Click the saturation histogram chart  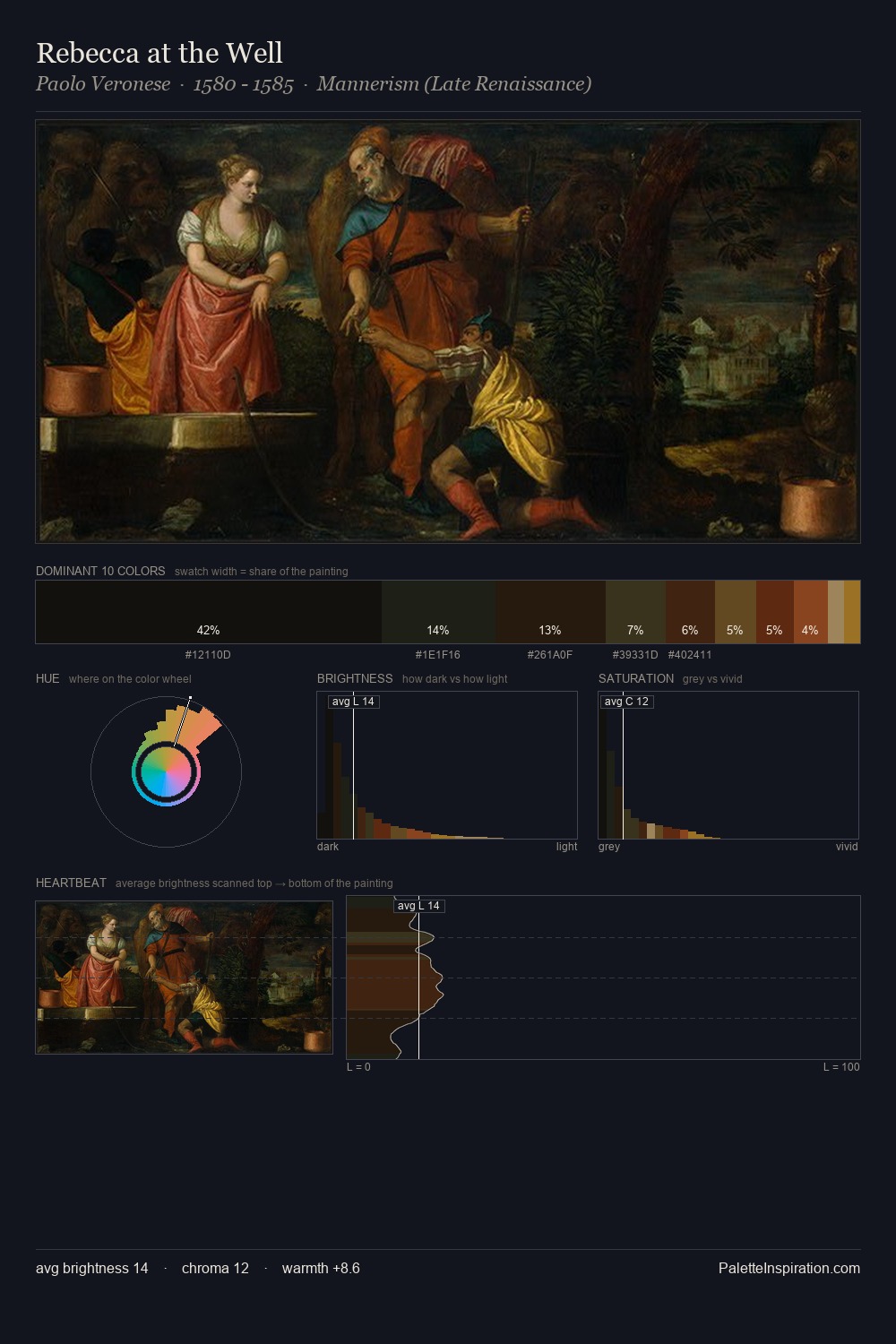tap(728, 765)
